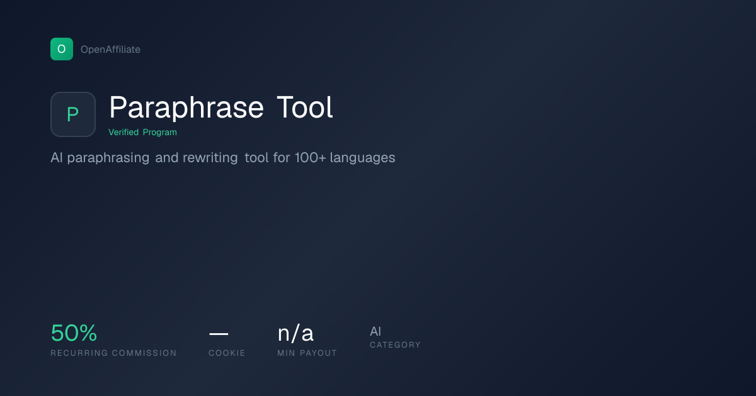
Task: Click the Min Payout label
Action: (x=307, y=353)
